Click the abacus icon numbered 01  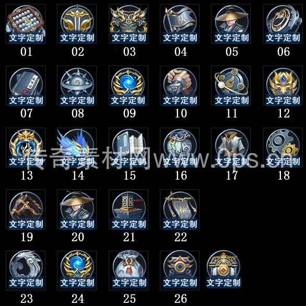[x=26, y=23]
